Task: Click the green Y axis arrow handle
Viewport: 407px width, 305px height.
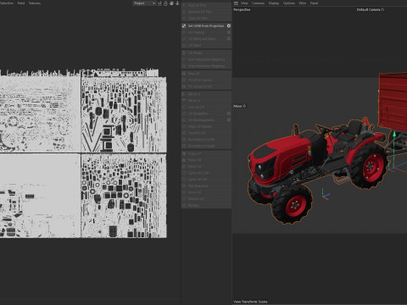Action: [394, 134]
